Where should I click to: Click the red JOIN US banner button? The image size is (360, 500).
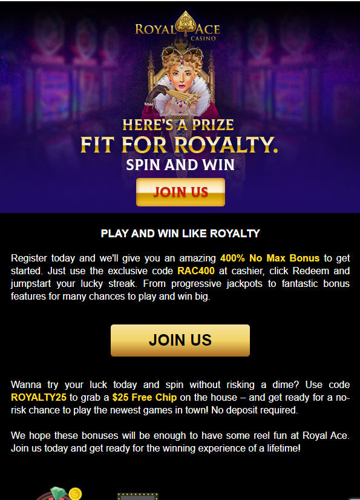pos(180,192)
